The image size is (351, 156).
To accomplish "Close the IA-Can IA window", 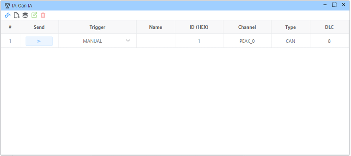I will click(x=344, y=5).
